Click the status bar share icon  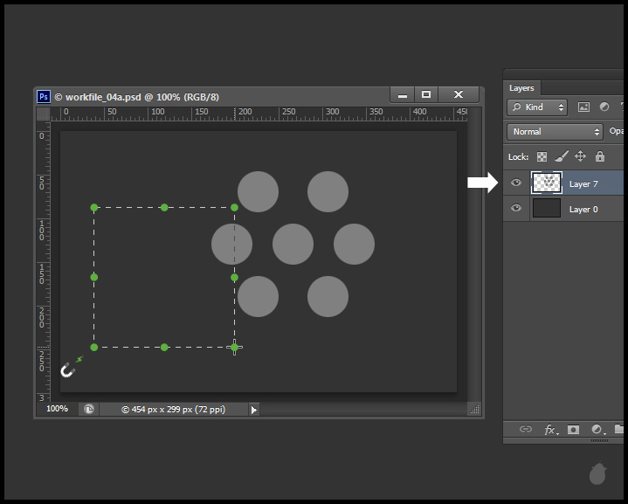tap(88, 409)
